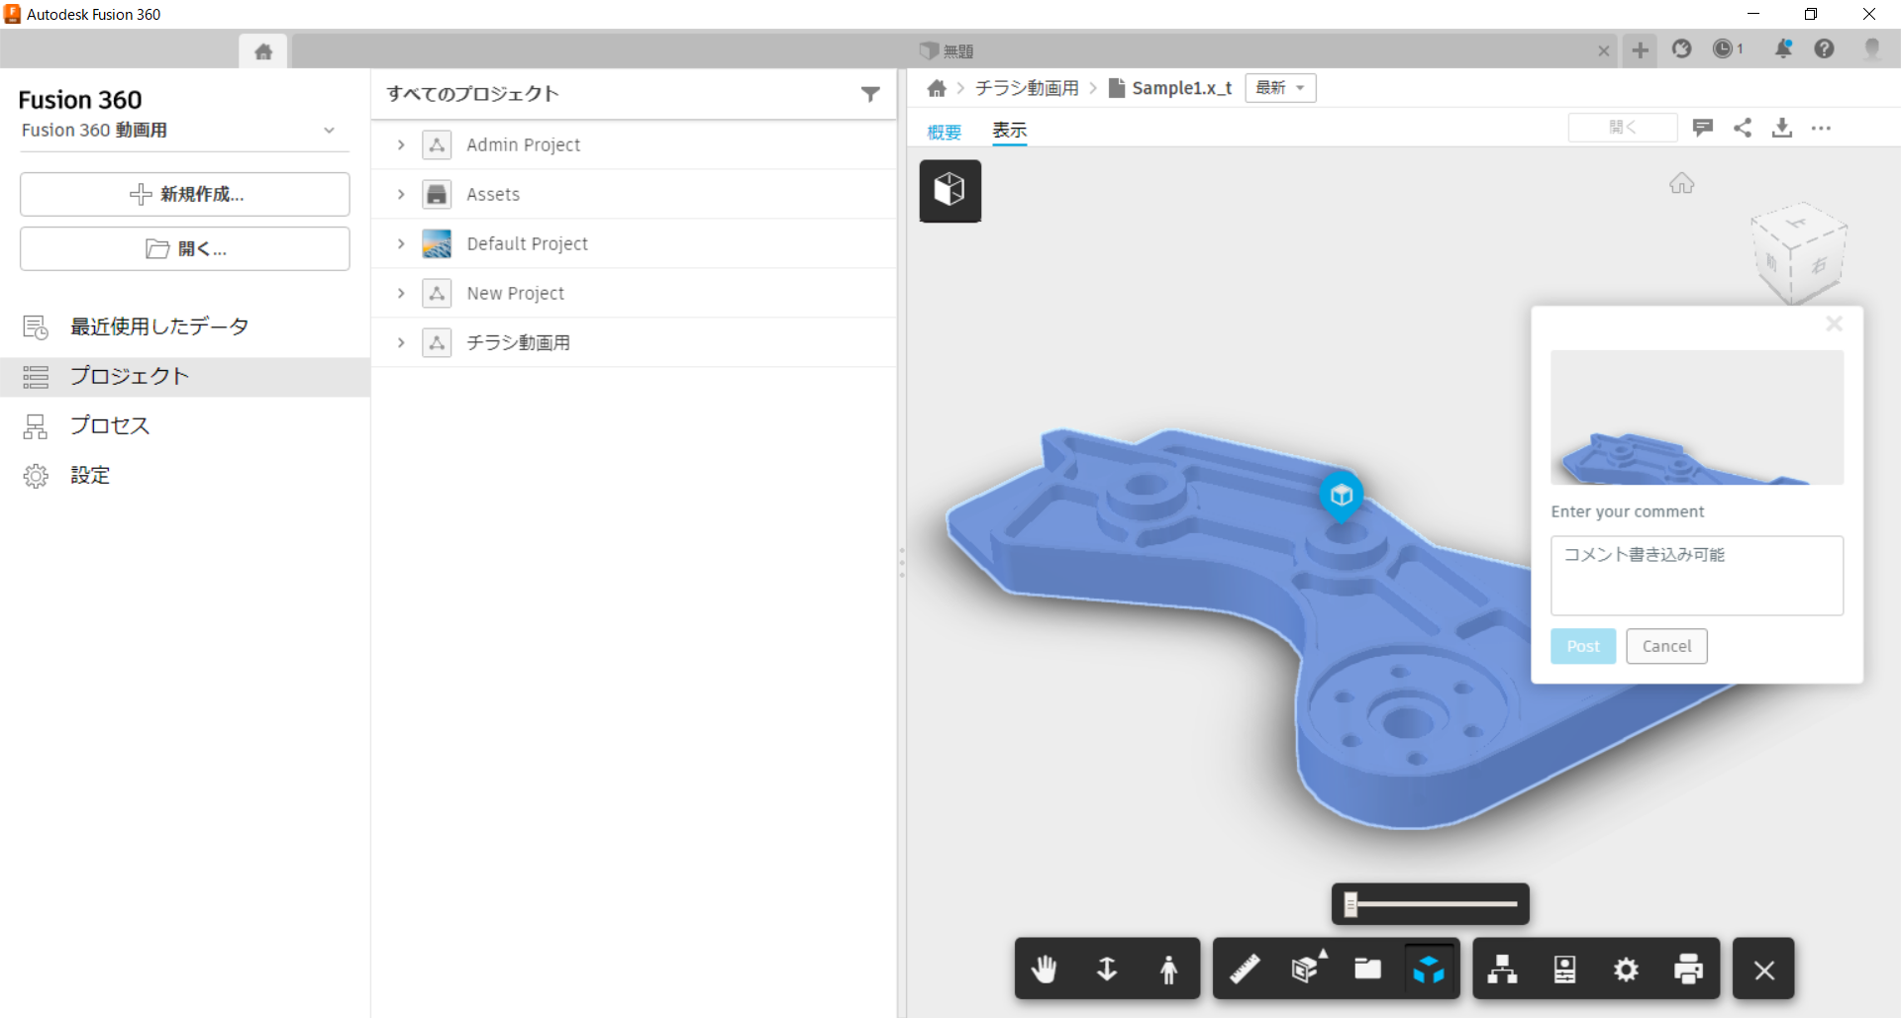Open the notifications bell
The width and height of the screenshot is (1901, 1018).
[1783, 48]
